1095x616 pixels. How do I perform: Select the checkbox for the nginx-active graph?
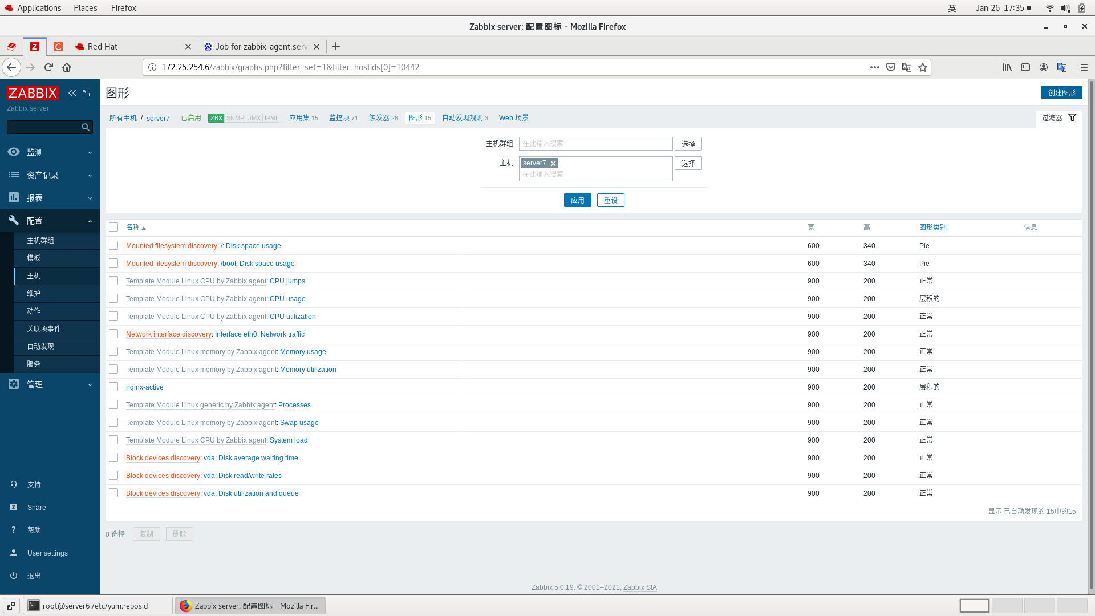pos(113,387)
